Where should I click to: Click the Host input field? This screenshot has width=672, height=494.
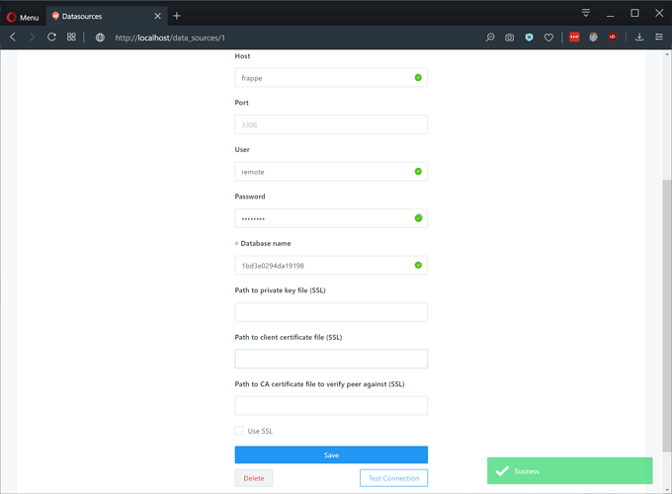331,78
